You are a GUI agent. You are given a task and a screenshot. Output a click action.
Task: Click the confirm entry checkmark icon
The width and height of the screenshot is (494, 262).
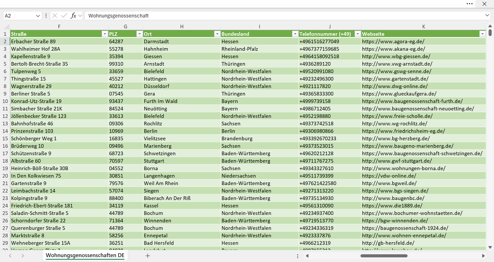64,16
